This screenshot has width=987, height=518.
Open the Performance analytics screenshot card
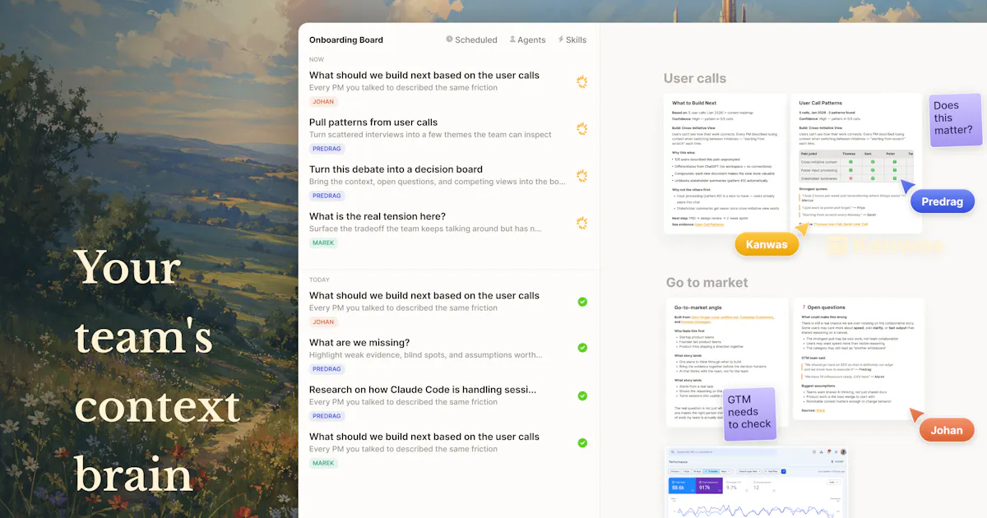756,482
